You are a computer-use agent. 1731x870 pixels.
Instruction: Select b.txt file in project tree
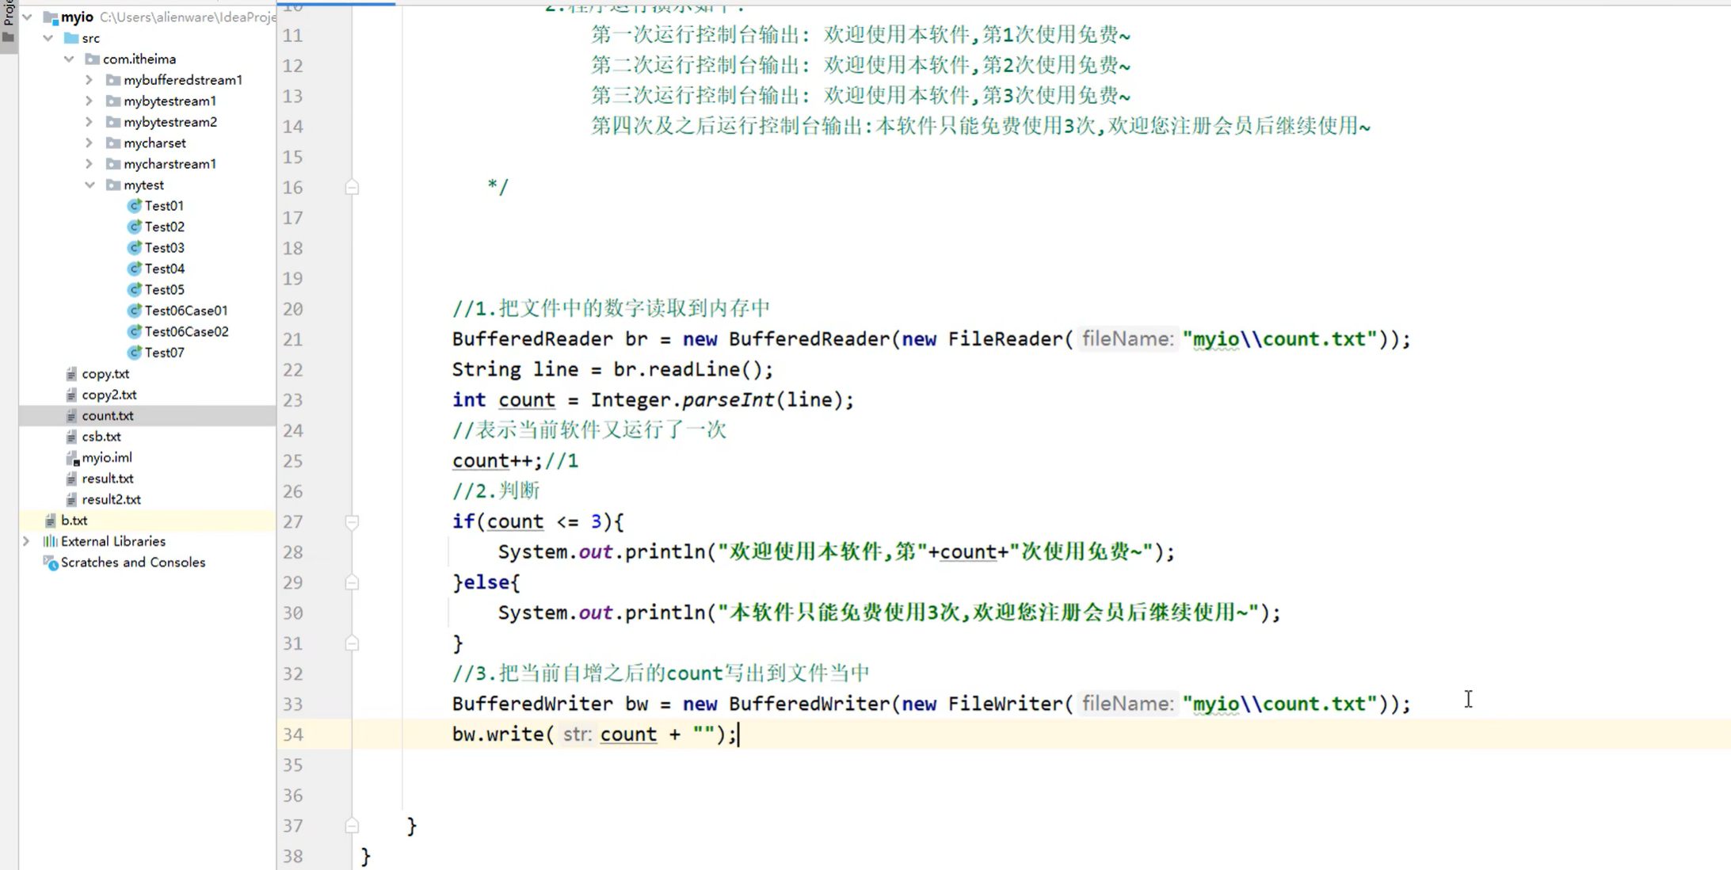[74, 521]
